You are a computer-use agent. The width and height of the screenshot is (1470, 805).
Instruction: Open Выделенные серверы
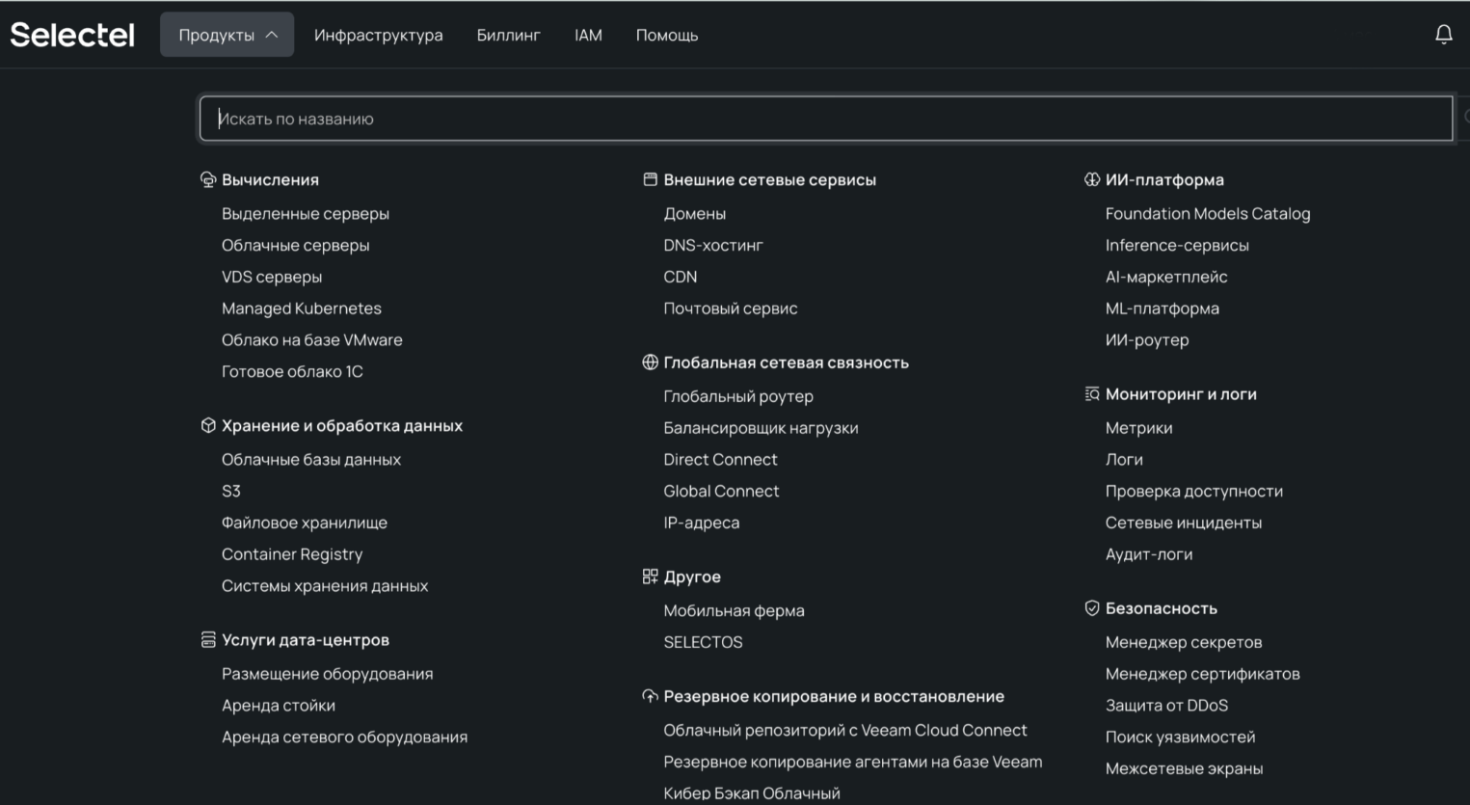point(306,213)
